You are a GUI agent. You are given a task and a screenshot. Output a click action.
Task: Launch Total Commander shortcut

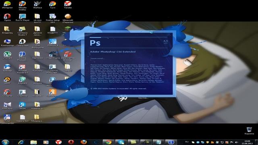tap(7, 119)
